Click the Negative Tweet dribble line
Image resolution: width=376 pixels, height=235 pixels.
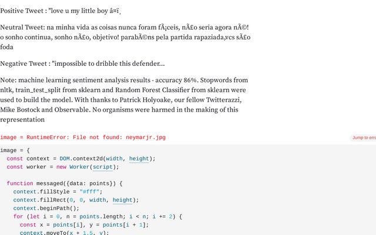tap(82, 63)
